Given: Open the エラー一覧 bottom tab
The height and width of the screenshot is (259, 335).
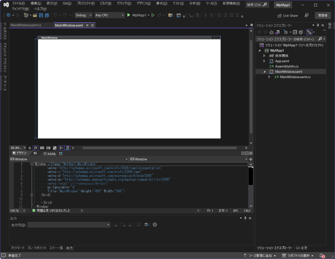Looking at the screenshot, I should (x=56, y=248).
